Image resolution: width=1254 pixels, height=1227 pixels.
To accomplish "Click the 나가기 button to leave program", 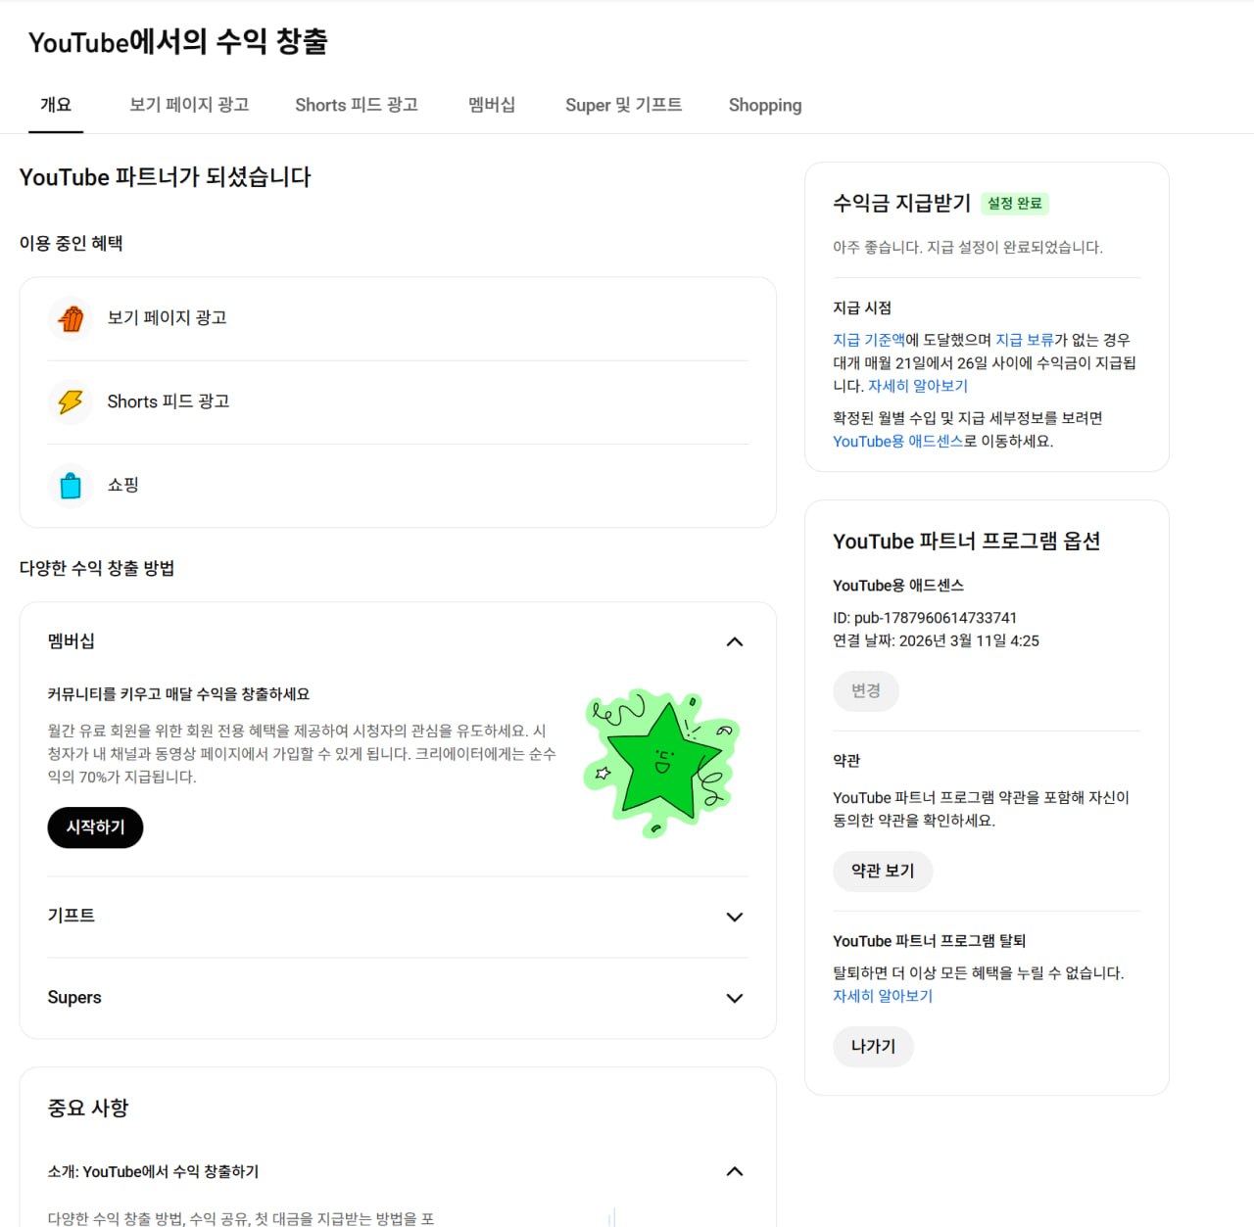I will 874,1046.
